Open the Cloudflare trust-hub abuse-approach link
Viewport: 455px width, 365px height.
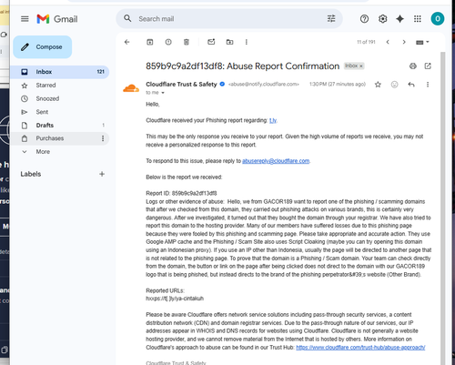tap(360, 347)
